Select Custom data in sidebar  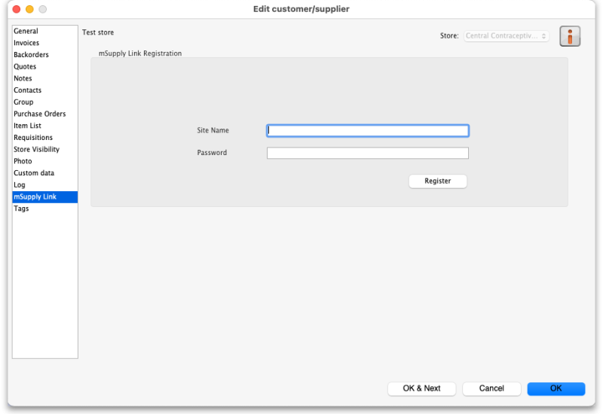point(34,173)
